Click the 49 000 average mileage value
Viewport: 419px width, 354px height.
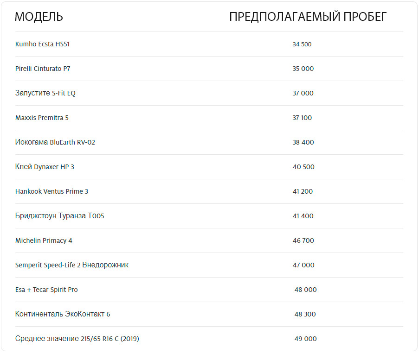[305, 339]
